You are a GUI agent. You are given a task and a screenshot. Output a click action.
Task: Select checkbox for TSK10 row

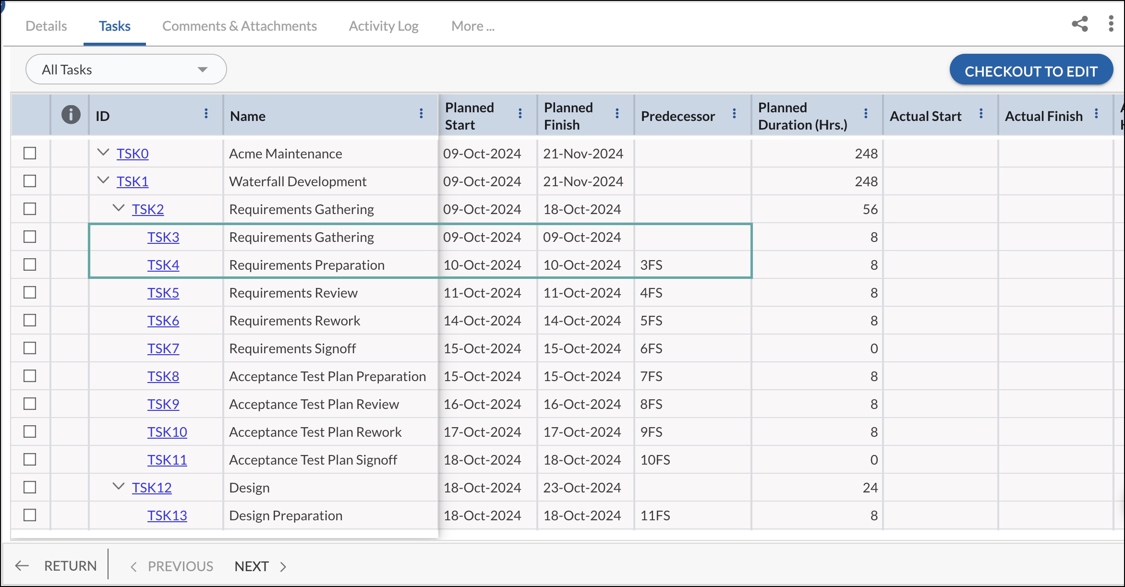[30, 431]
